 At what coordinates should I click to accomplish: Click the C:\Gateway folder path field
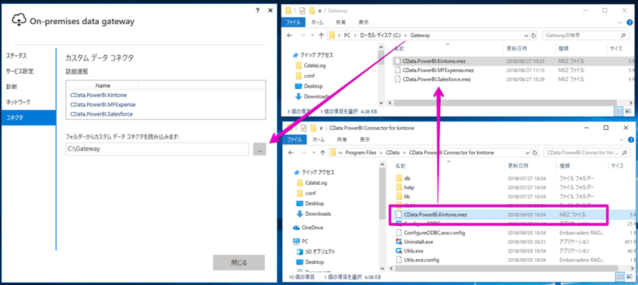point(157,149)
